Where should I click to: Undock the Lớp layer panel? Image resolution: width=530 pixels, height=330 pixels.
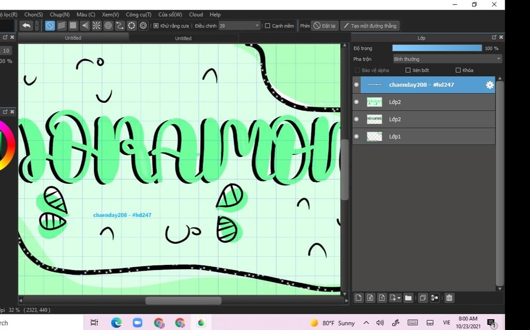(494, 37)
